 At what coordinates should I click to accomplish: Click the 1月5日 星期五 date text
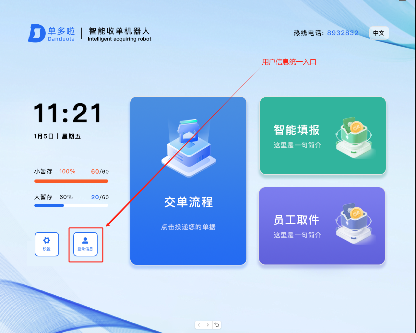click(57, 137)
